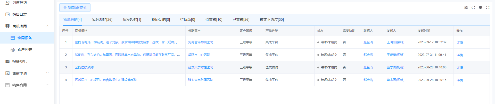This screenshot has height=104, width=495.
Task: Click the 报备商机 folder icon
Action: (x=7, y=61)
